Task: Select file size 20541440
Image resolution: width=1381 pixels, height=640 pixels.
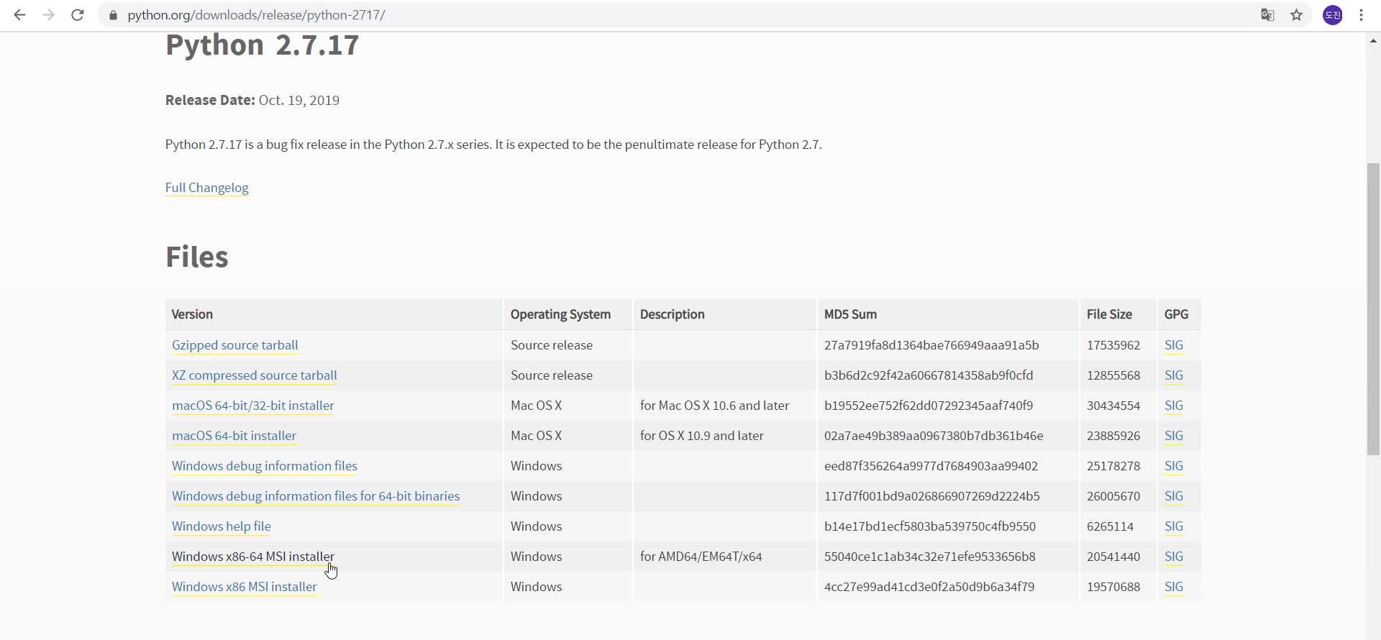Action: click(1113, 557)
